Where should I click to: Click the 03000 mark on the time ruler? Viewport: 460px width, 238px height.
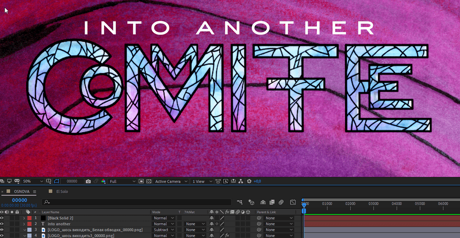374,204
